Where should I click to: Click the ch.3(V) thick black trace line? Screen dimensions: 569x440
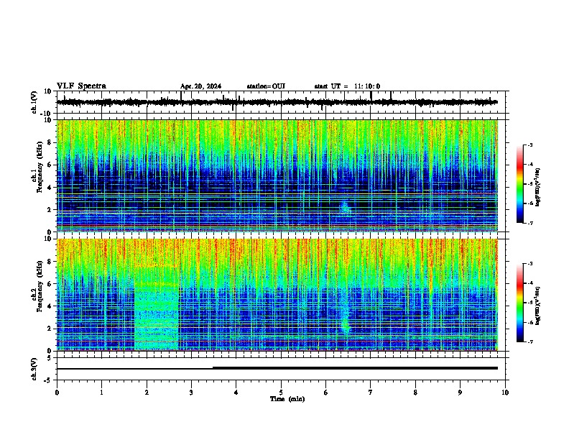[355, 368]
